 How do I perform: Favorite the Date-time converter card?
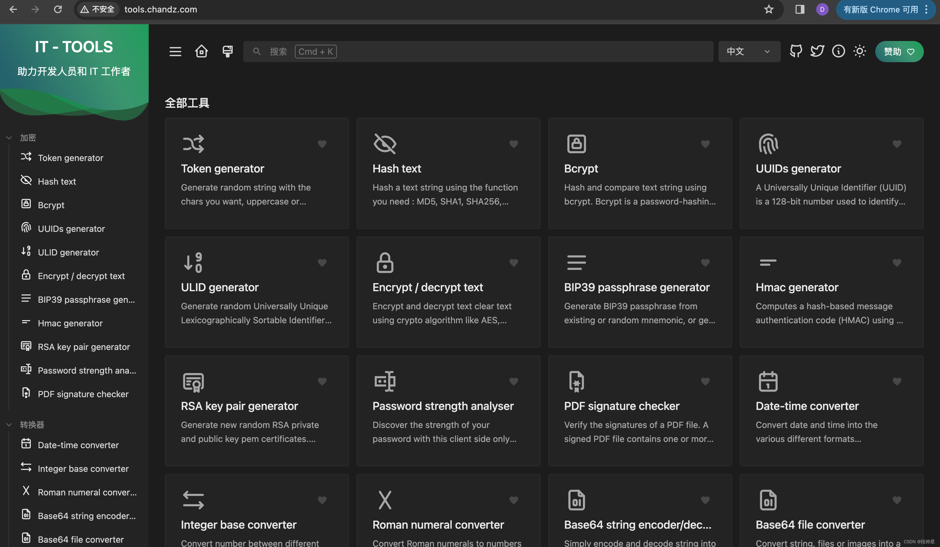897,381
